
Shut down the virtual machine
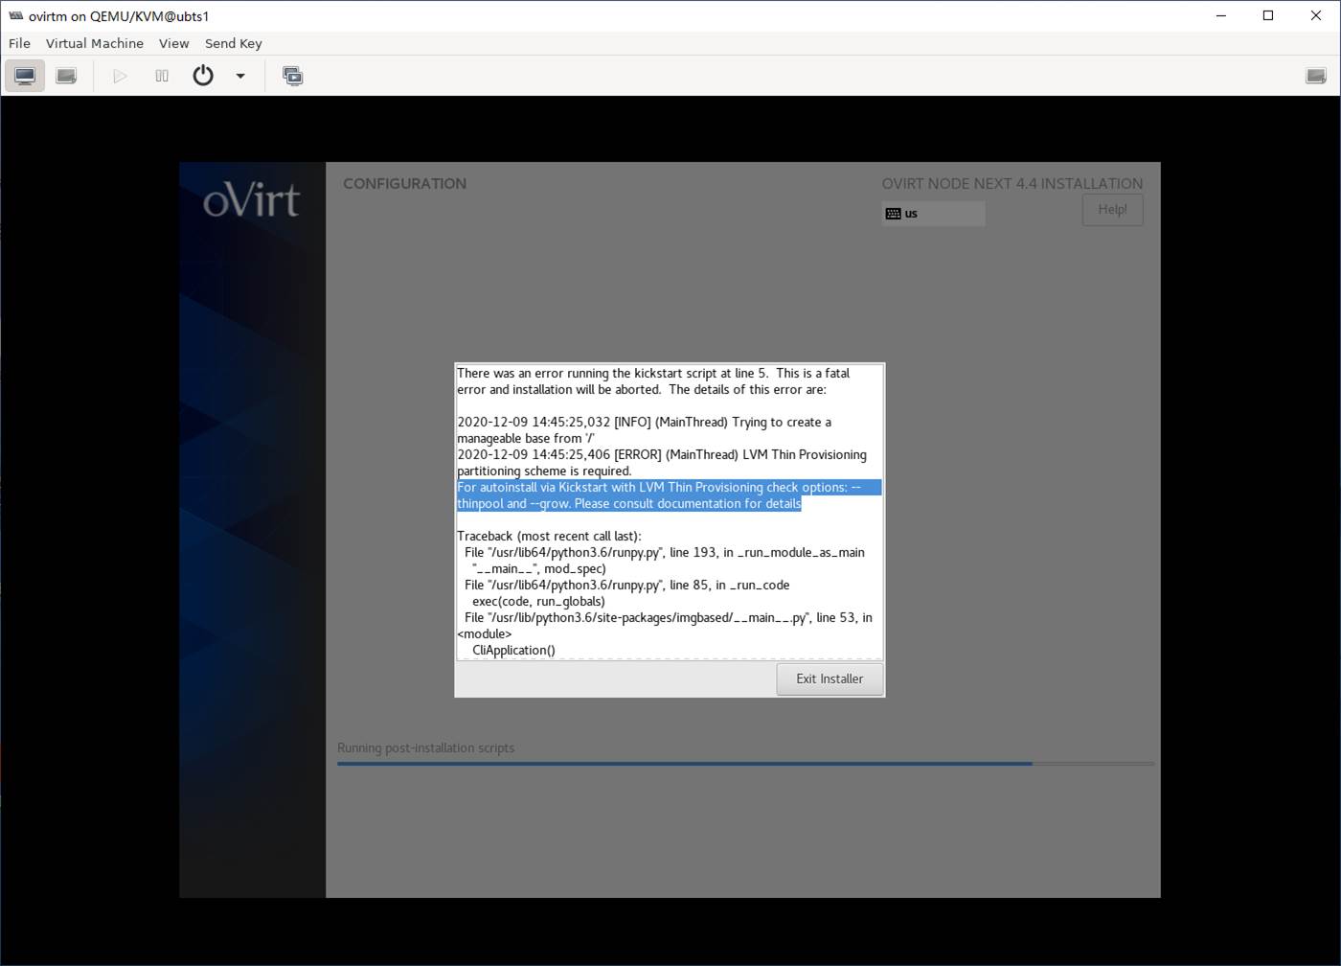pos(203,76)
